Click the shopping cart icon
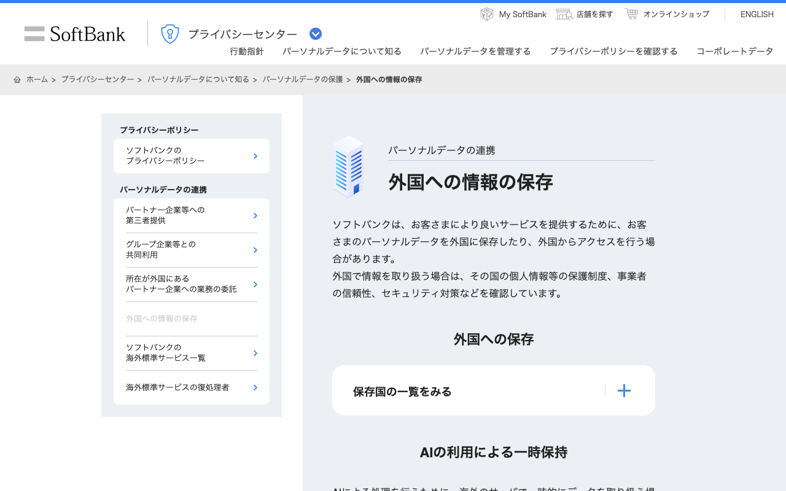The height and width of the screenshot is (491, 786). tap(631, 14)
